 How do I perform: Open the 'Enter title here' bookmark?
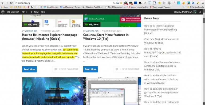tap(51, 7)
